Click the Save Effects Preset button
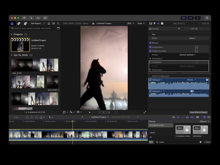Screen dimensions: 220x165 click(x=198, y=112)
